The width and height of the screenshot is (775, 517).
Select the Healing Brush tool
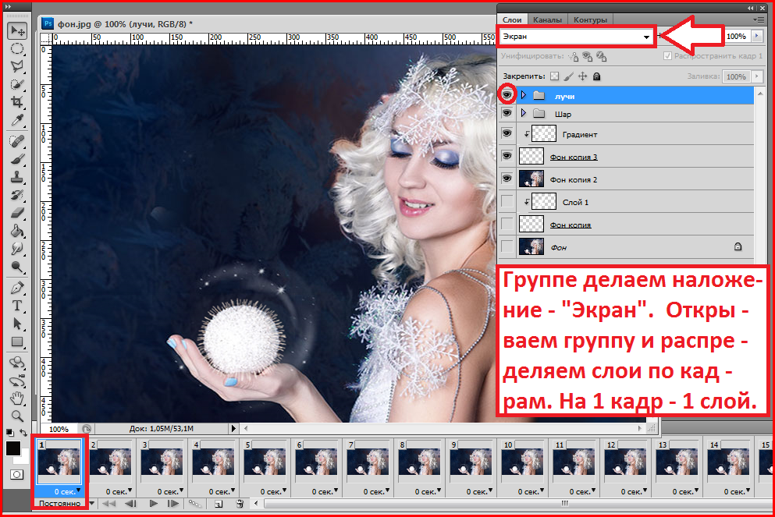tap(17, 142)
